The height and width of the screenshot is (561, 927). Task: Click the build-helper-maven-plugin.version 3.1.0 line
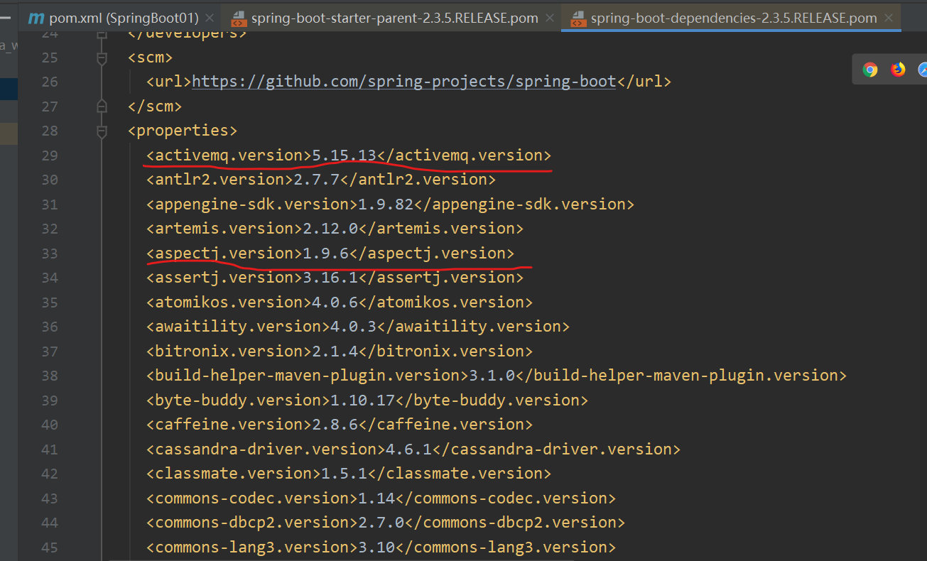[497, 375]
